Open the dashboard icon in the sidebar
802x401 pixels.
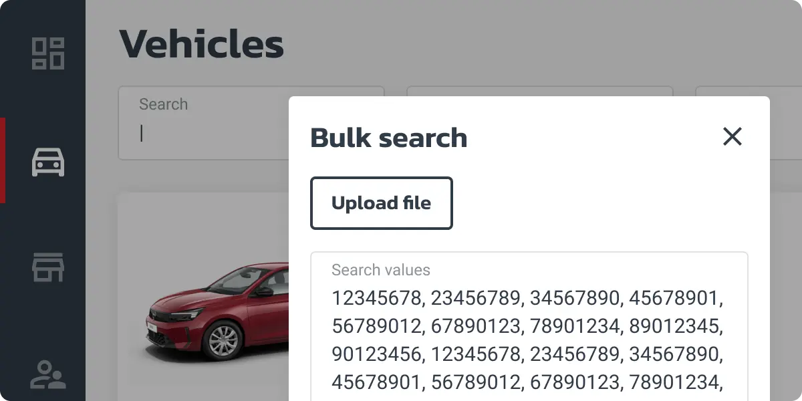click(x=48, y=53)
